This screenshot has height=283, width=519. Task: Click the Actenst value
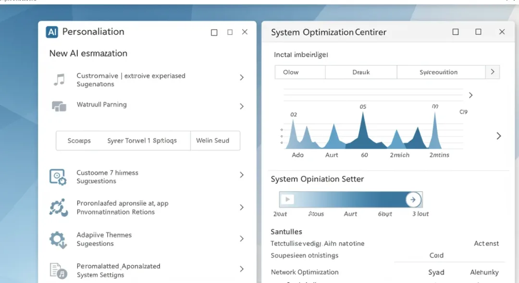(x=486, y=243)
